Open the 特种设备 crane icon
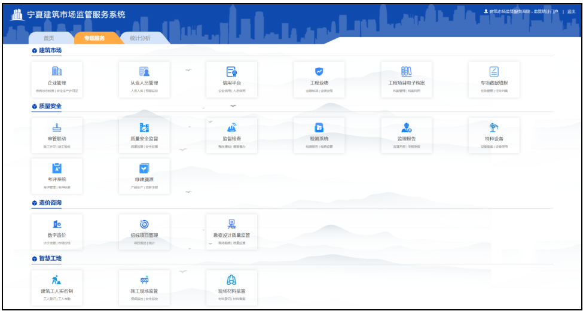Image resolution: width=583 pixels, height=314 pixels. (494, 127)
